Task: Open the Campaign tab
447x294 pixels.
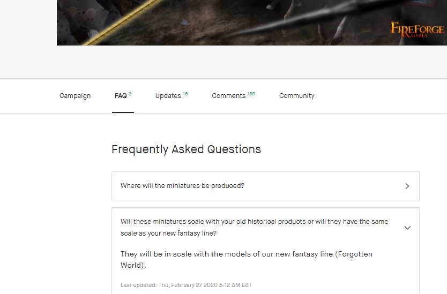Action: coord(75,96)
